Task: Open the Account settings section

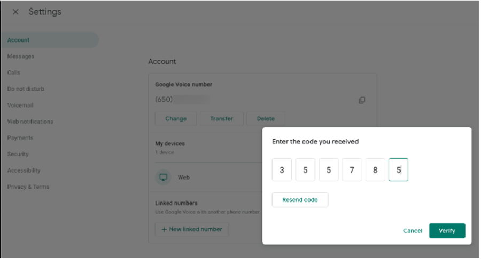Action: (19, 40)
